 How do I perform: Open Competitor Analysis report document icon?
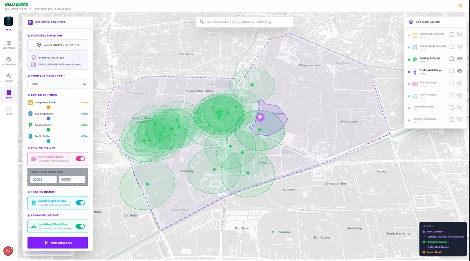click(x=452, y=34)
